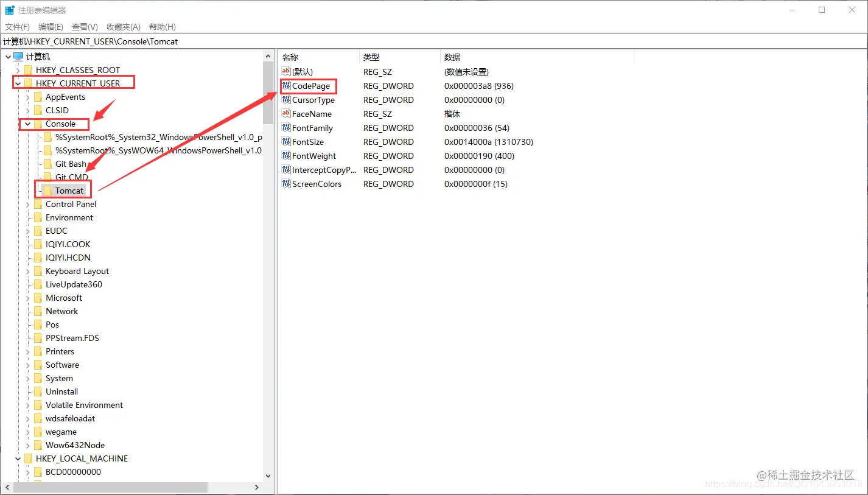Collapse the 计算机 root node

coord(8,57)
